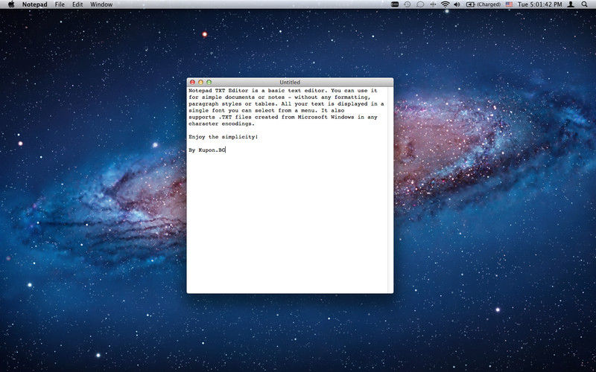This screenshot has width=596, height=372.
Task: Place cursor after 'By Kupon.BG'
Action: point(226,150)
